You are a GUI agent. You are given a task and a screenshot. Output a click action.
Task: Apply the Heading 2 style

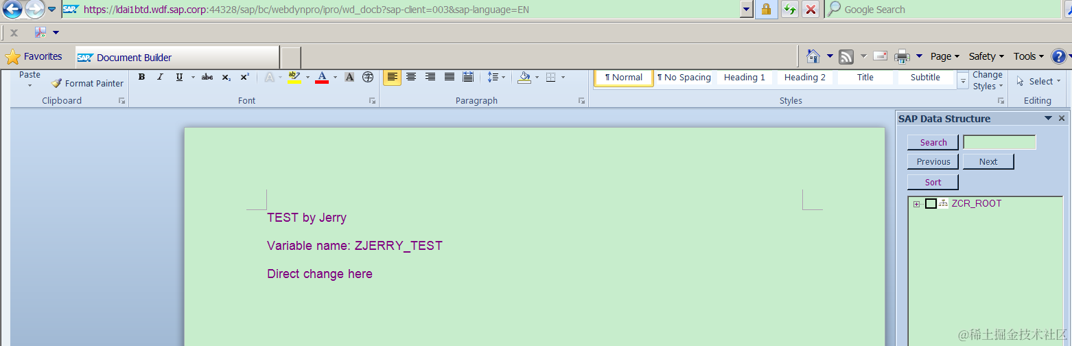805,78
